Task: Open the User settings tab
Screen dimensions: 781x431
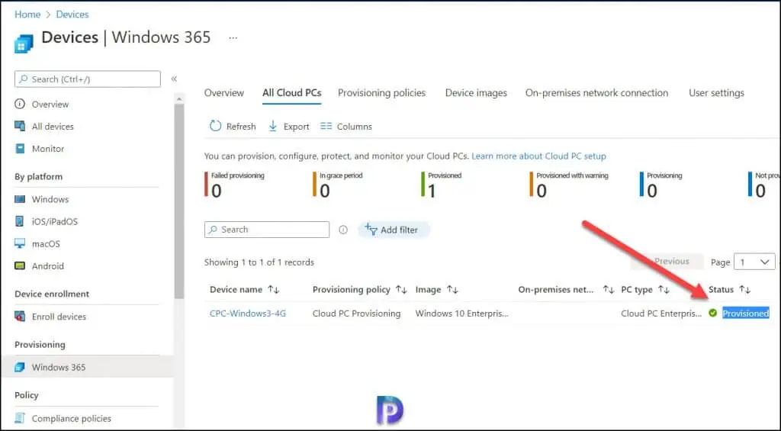Action: [x=716, y=92]
